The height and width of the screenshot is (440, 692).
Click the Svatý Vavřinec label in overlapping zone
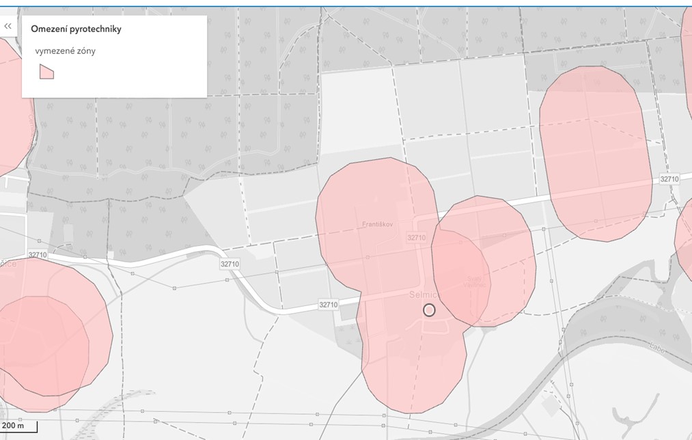tap(475, 280)
